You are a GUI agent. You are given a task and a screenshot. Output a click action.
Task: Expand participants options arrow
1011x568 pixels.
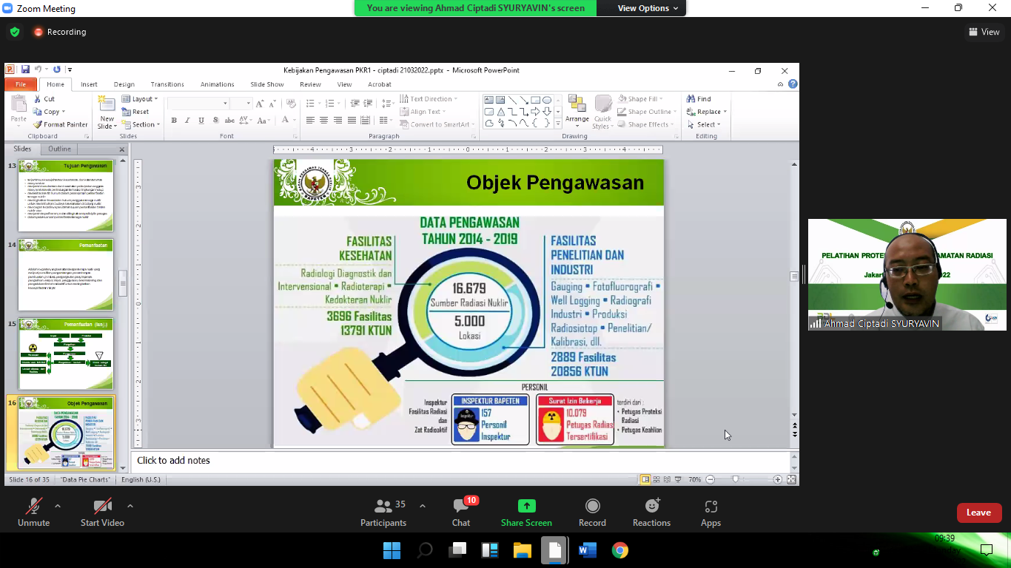(x=423, y=506)
